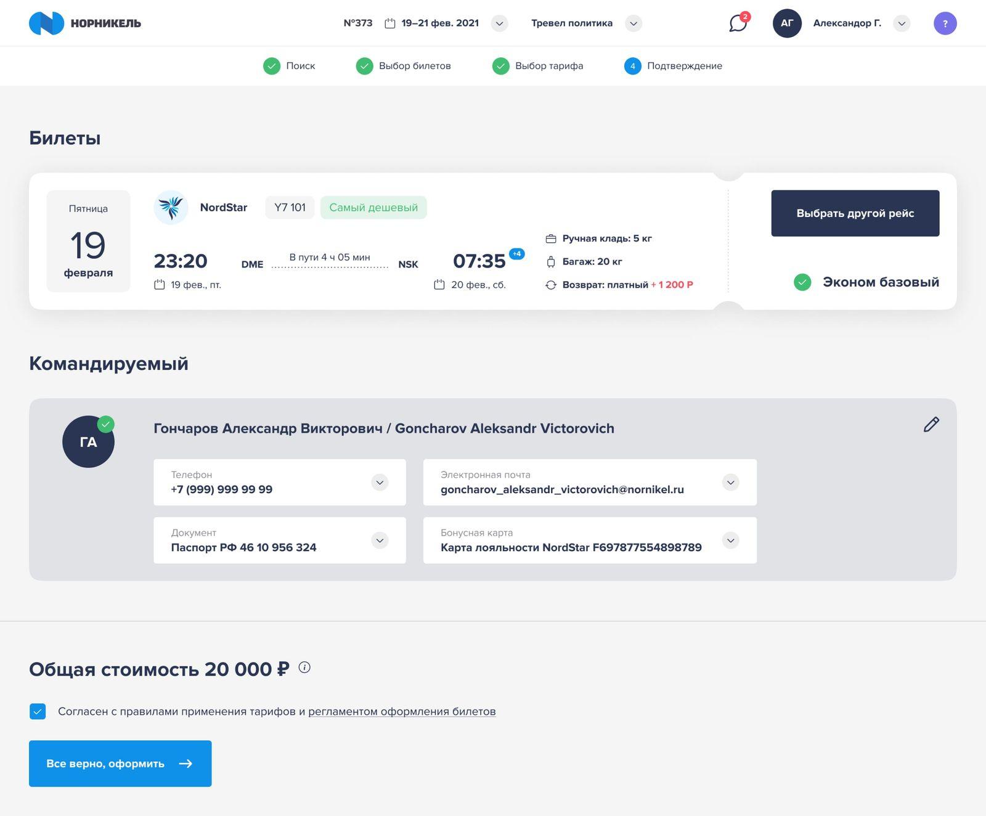The width and height of the screenshot is (986, 816).
Task: Expand the trip dates dropdown
Action: (x=500, y=23)
